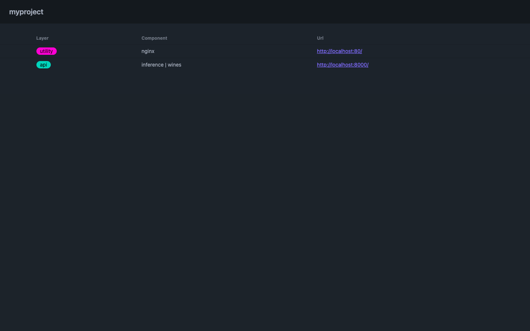Click the row containing inference | wines
The height and width of the screenshot is (331, 530).
[221, 65]
